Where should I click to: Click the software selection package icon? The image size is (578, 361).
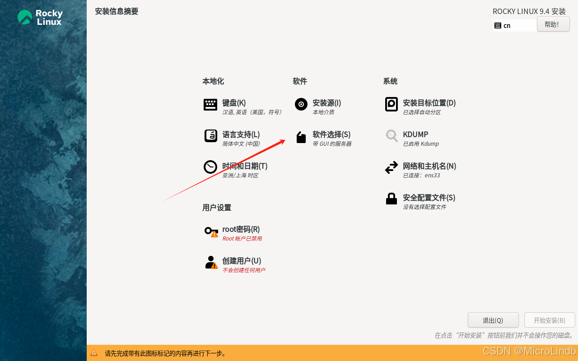(301, 137)
